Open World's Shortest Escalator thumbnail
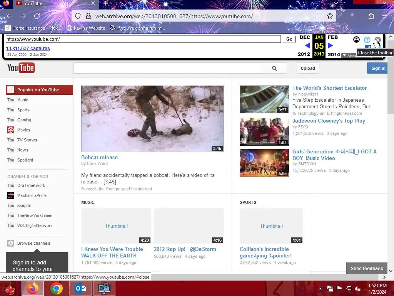 pyautogui.click(x=264, y=99)
